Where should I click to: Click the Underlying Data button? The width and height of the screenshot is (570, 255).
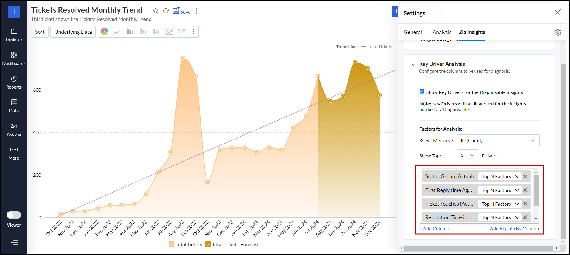(73, 32)
